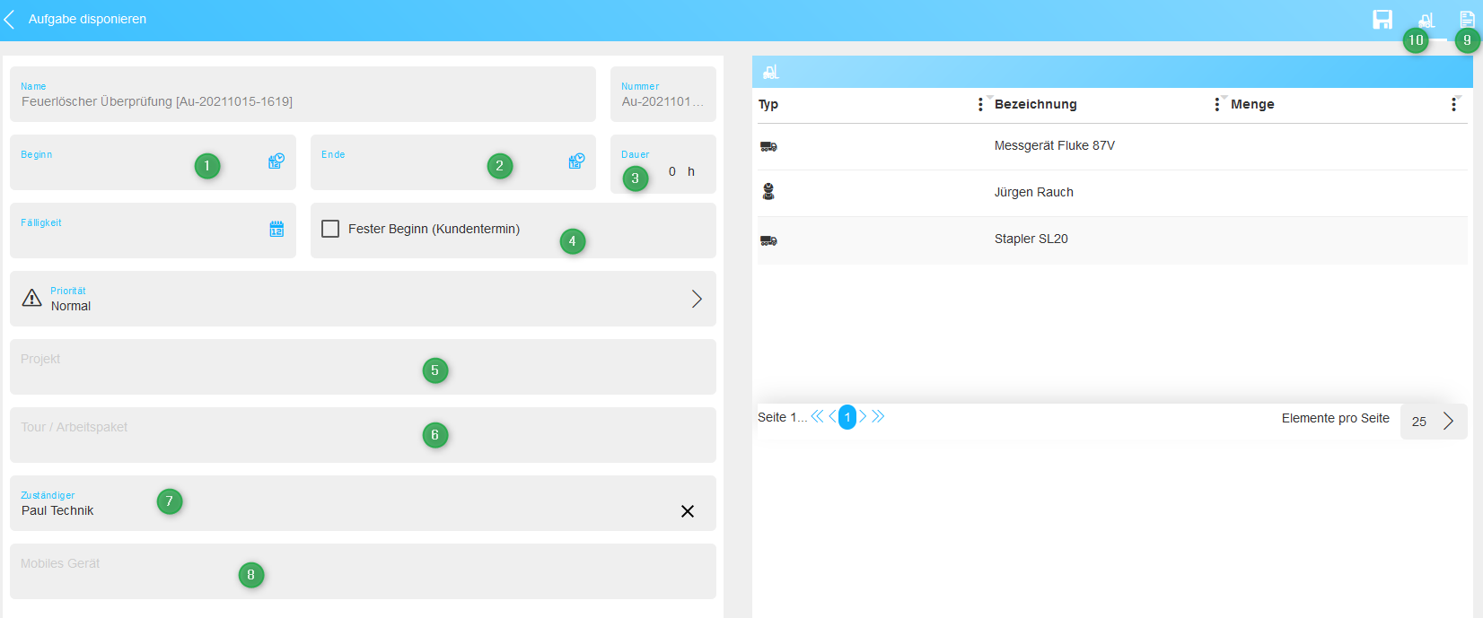Toggle the Fester Beginn (Kundentermin) checkbox

click(x=330, y=229)
